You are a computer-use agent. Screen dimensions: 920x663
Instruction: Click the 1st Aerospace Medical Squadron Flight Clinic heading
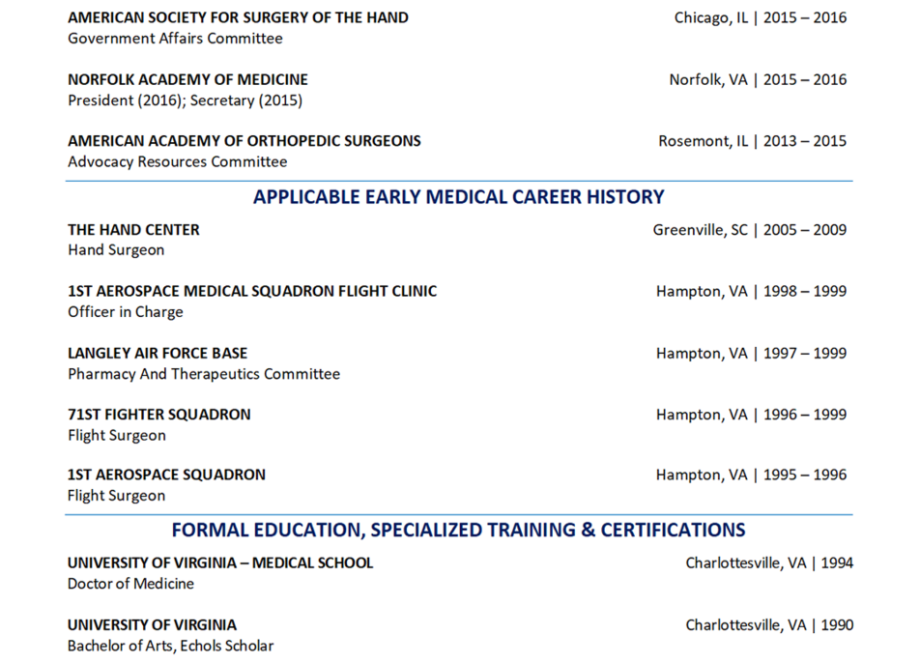tap(252, 291)
